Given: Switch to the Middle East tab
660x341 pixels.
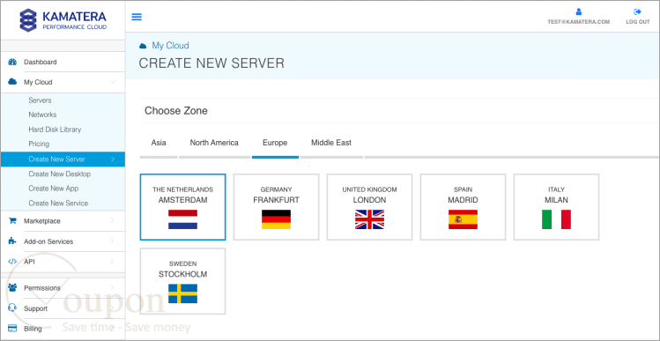Looking at the screenshot, I should pos(331,143).
